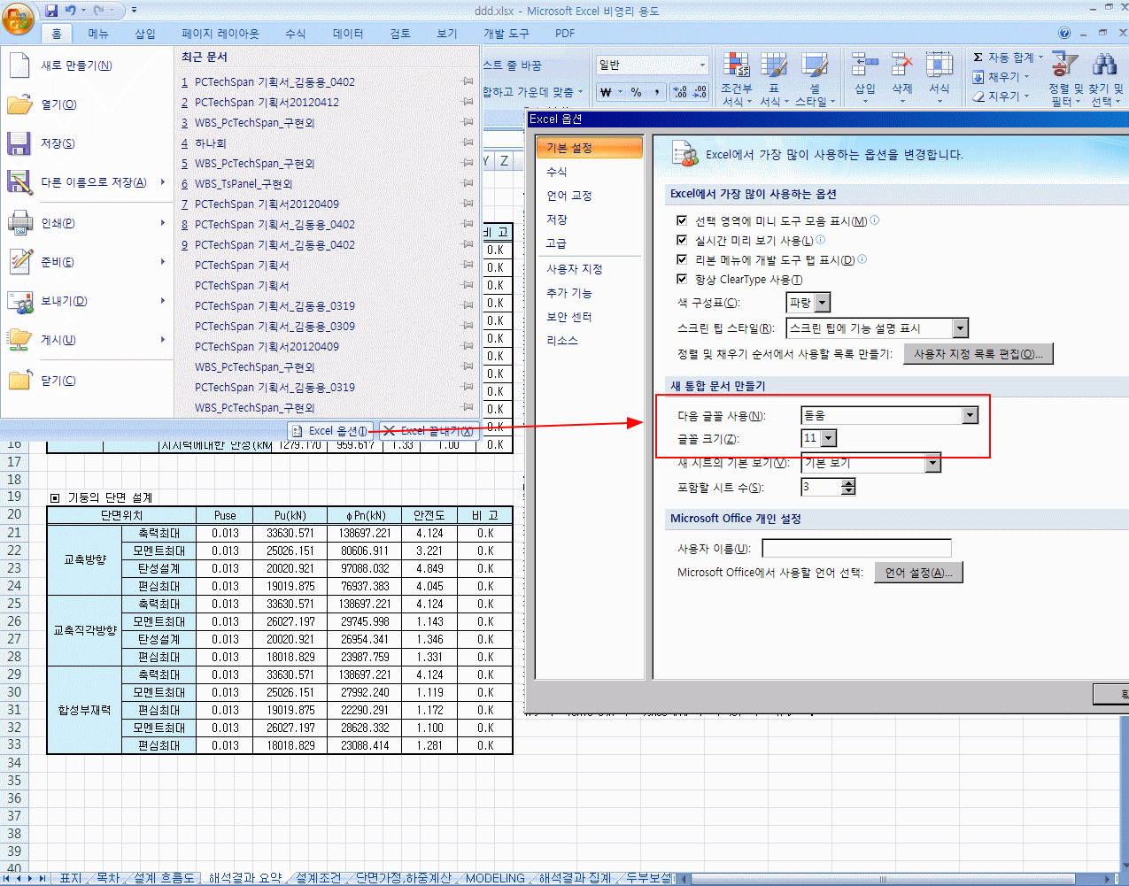The width and height of the screenshot is (1129, 886).
Task: Switch to the 설계조건 sheet tab
Action: (318, 878)
